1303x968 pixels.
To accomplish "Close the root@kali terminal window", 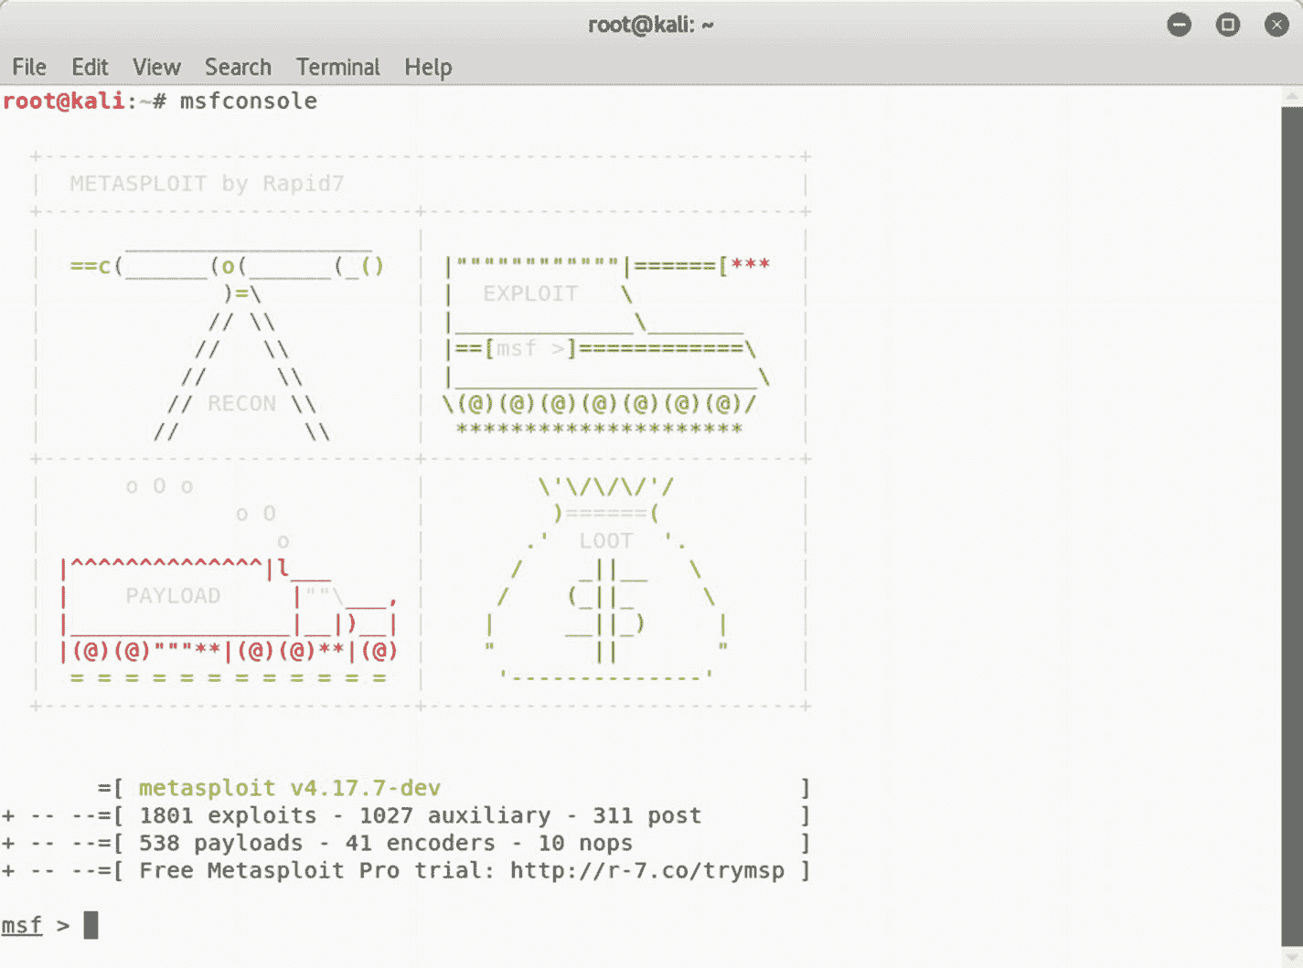I will point(1276,25).
